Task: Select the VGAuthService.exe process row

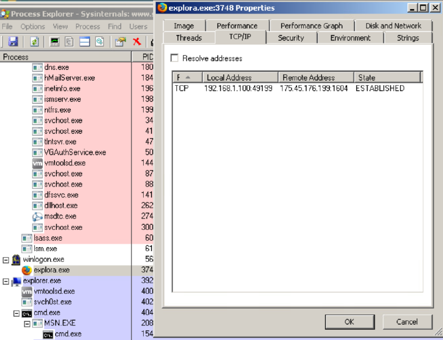Action: [76, 152]
